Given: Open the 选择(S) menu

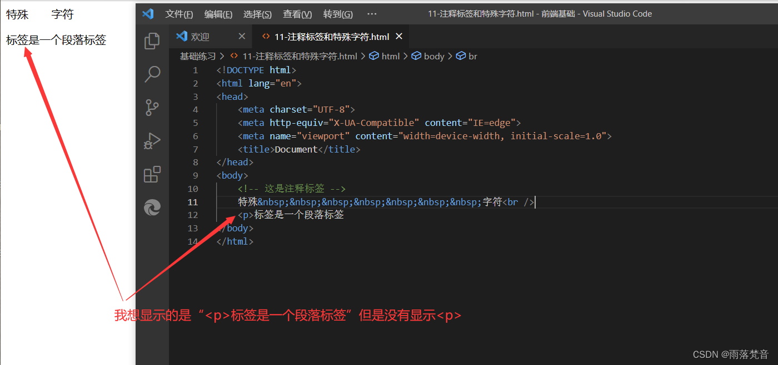Looking at the screenshot, I should [258, 14].
